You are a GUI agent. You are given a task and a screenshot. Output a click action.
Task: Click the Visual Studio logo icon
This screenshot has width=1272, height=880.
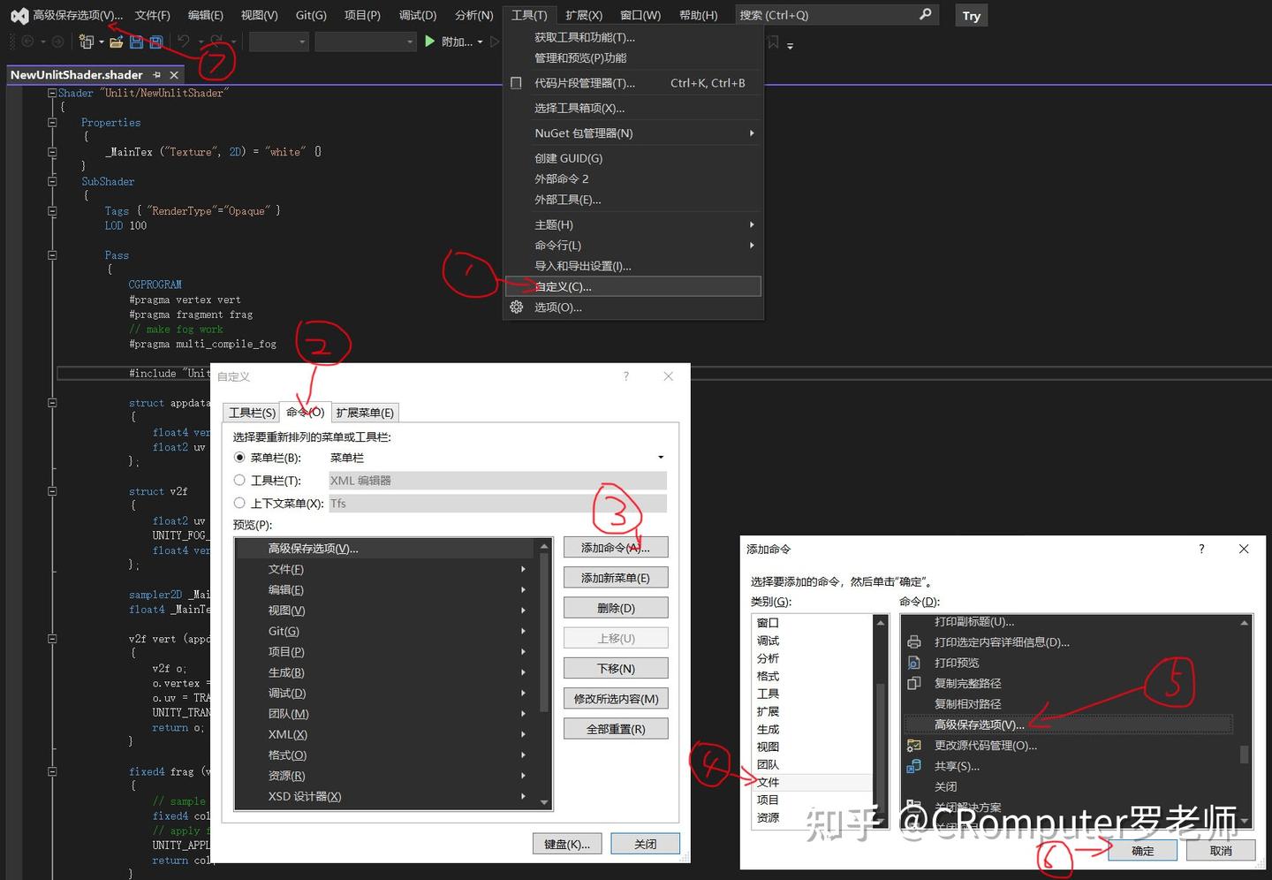click(19, 15)
